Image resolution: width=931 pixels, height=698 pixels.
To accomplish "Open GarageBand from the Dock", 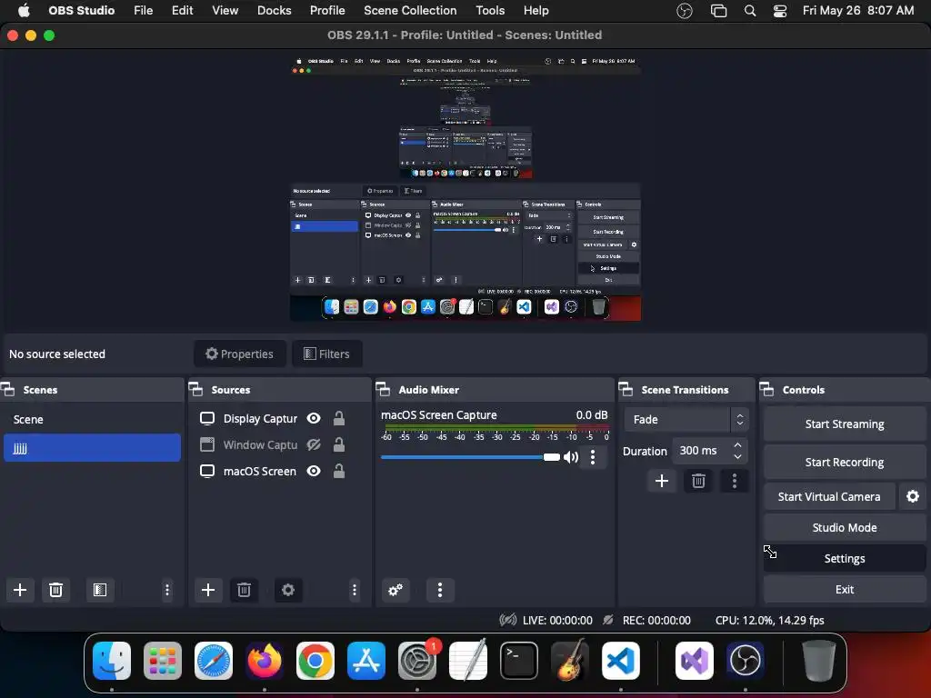I will point(570,660).
